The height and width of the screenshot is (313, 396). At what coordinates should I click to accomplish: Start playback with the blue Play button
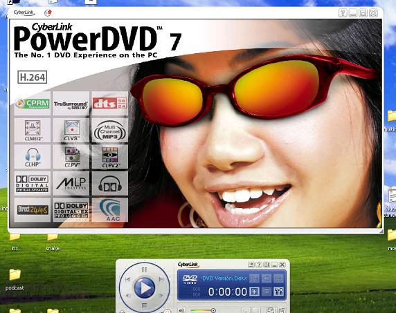(144, 288)
